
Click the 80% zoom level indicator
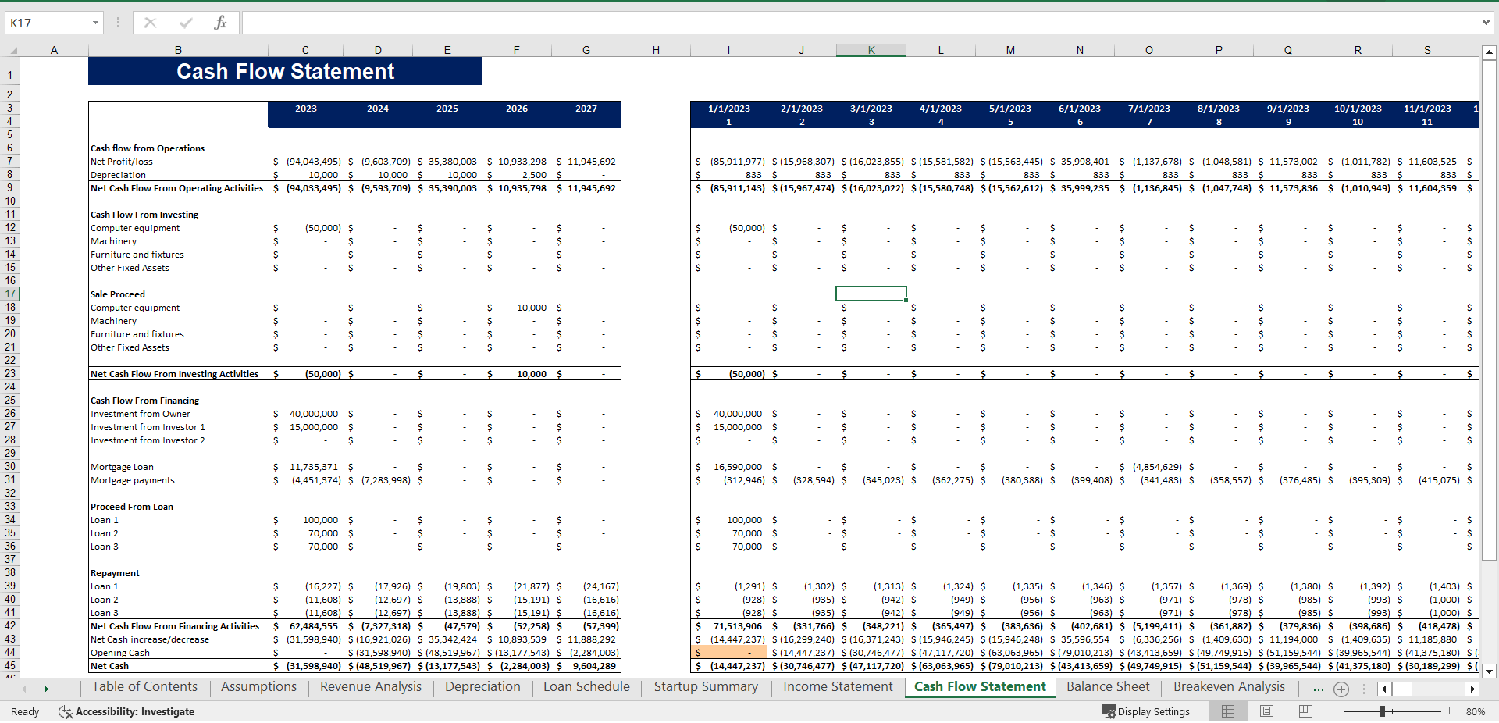[x=1476, y=711]
